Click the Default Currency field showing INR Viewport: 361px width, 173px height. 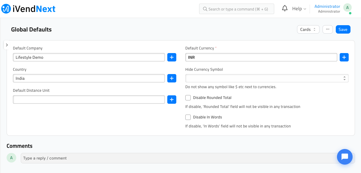click(261, 57)
